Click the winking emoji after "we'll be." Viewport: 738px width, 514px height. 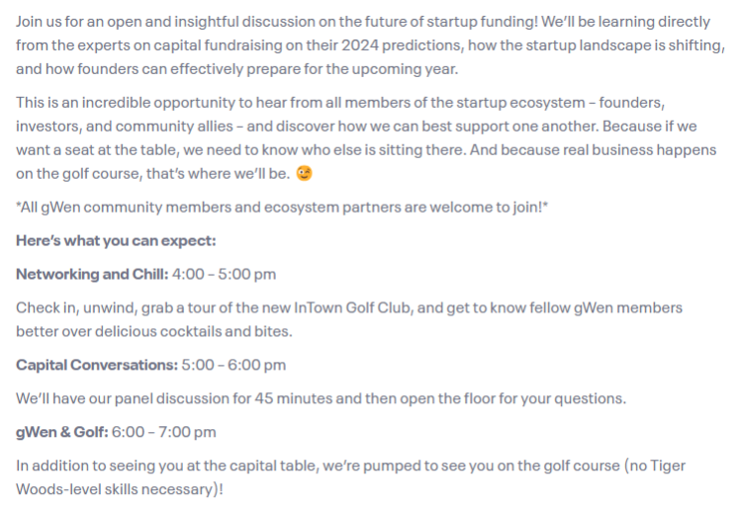point(305,174)
